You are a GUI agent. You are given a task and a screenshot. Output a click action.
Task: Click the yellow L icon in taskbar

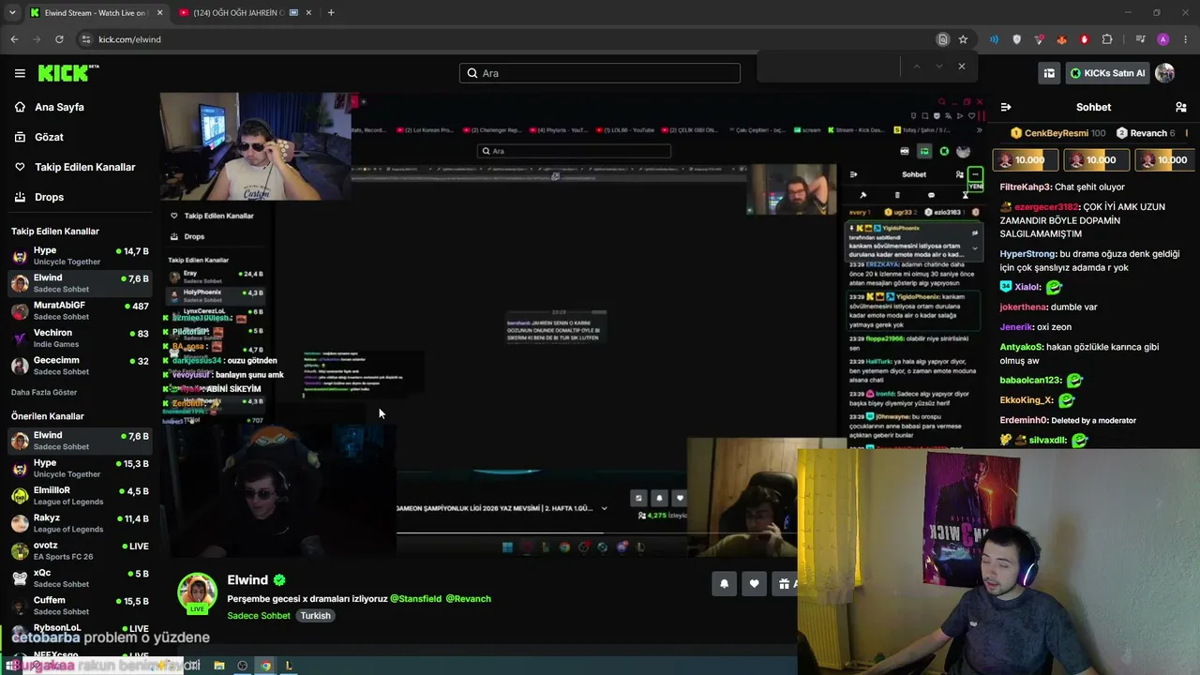[x=289, y=666]
